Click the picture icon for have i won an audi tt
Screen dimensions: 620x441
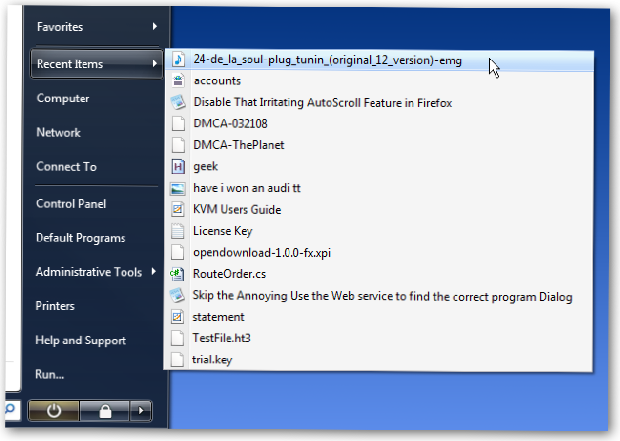178,188
